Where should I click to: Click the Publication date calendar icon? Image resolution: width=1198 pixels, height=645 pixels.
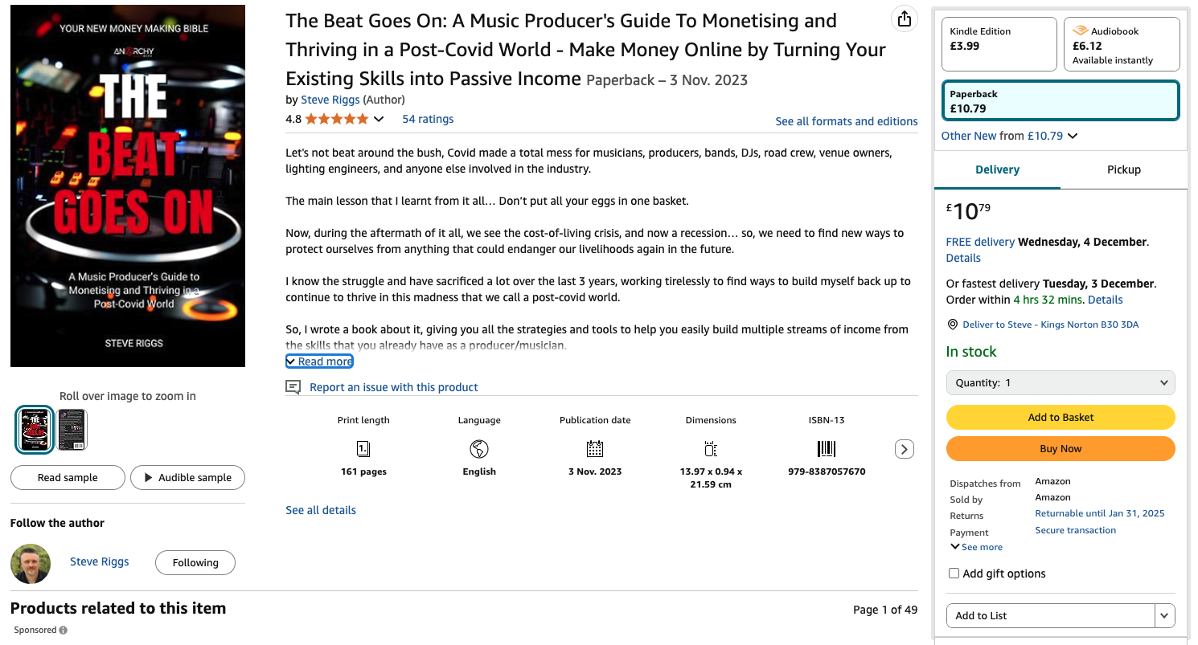(x=595, y=448)
